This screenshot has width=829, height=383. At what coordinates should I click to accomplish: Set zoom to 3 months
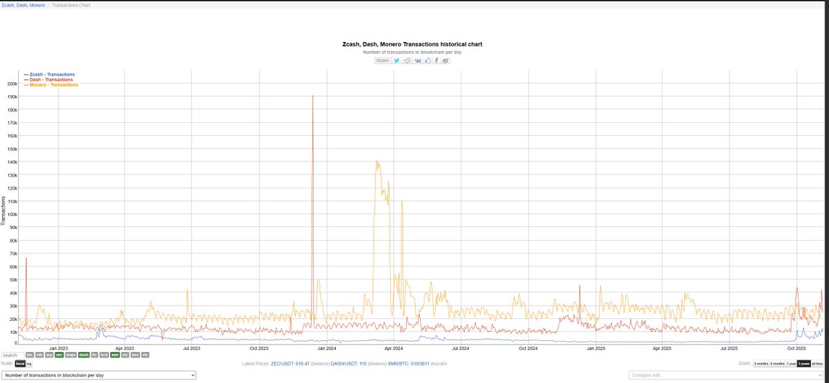(x=761, y=364)
